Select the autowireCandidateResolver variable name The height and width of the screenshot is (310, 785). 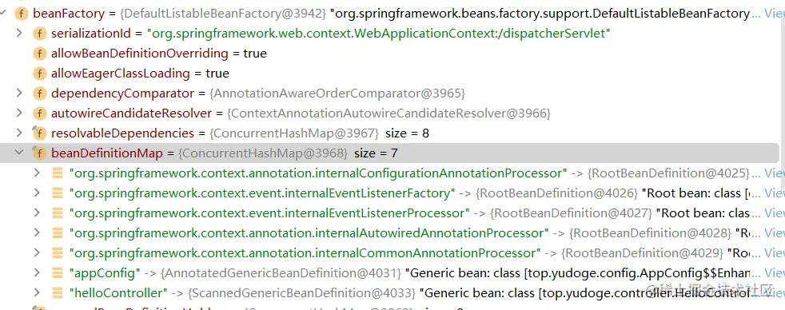coord(131,113)
